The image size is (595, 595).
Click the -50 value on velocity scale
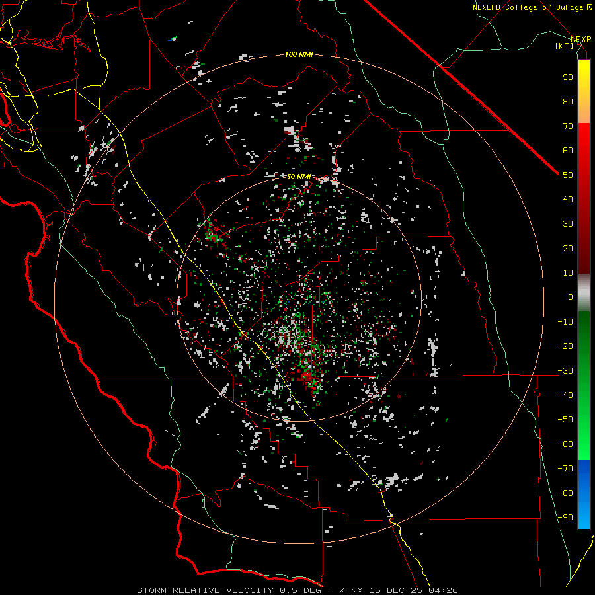[565, 419]
